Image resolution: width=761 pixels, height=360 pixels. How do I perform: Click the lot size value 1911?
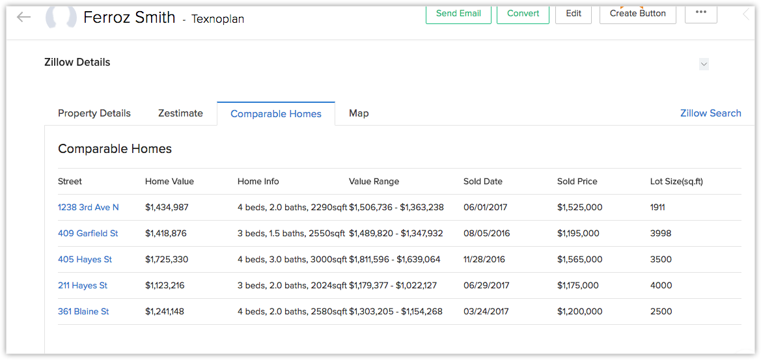pyautogui.click(x=657, y=207)
